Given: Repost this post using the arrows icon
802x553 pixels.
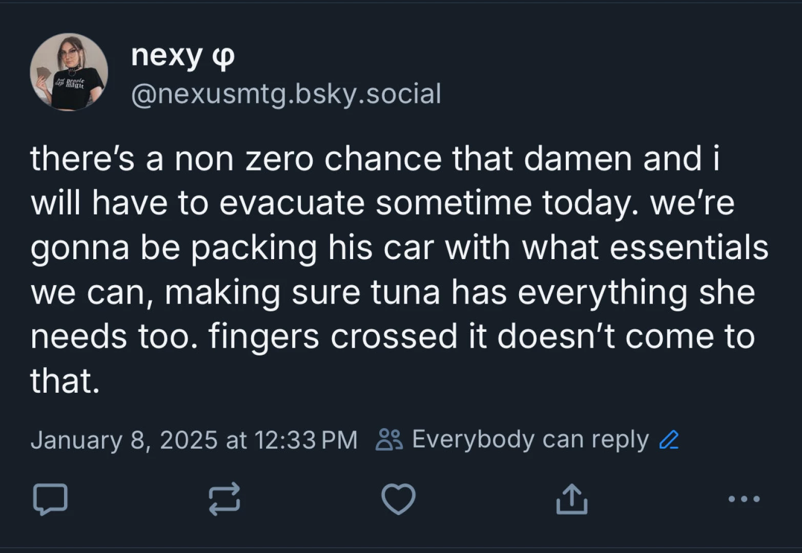Looking at the screenshot, I should point(224,498).
